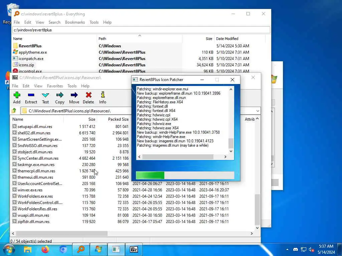Switch to Icon Patcher taskbar button
The image size is (342, 256).
point(116,249)
